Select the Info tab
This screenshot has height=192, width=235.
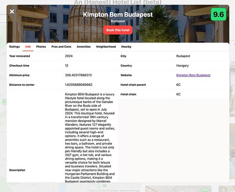click(28, 47)
